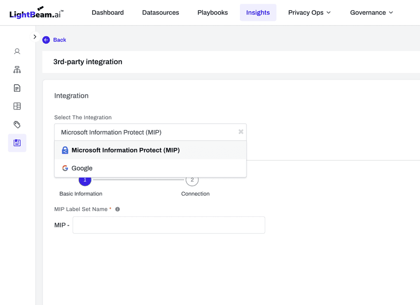
Task: Expand the sidebar with chevron arrow
Action: tap(35, 36)
